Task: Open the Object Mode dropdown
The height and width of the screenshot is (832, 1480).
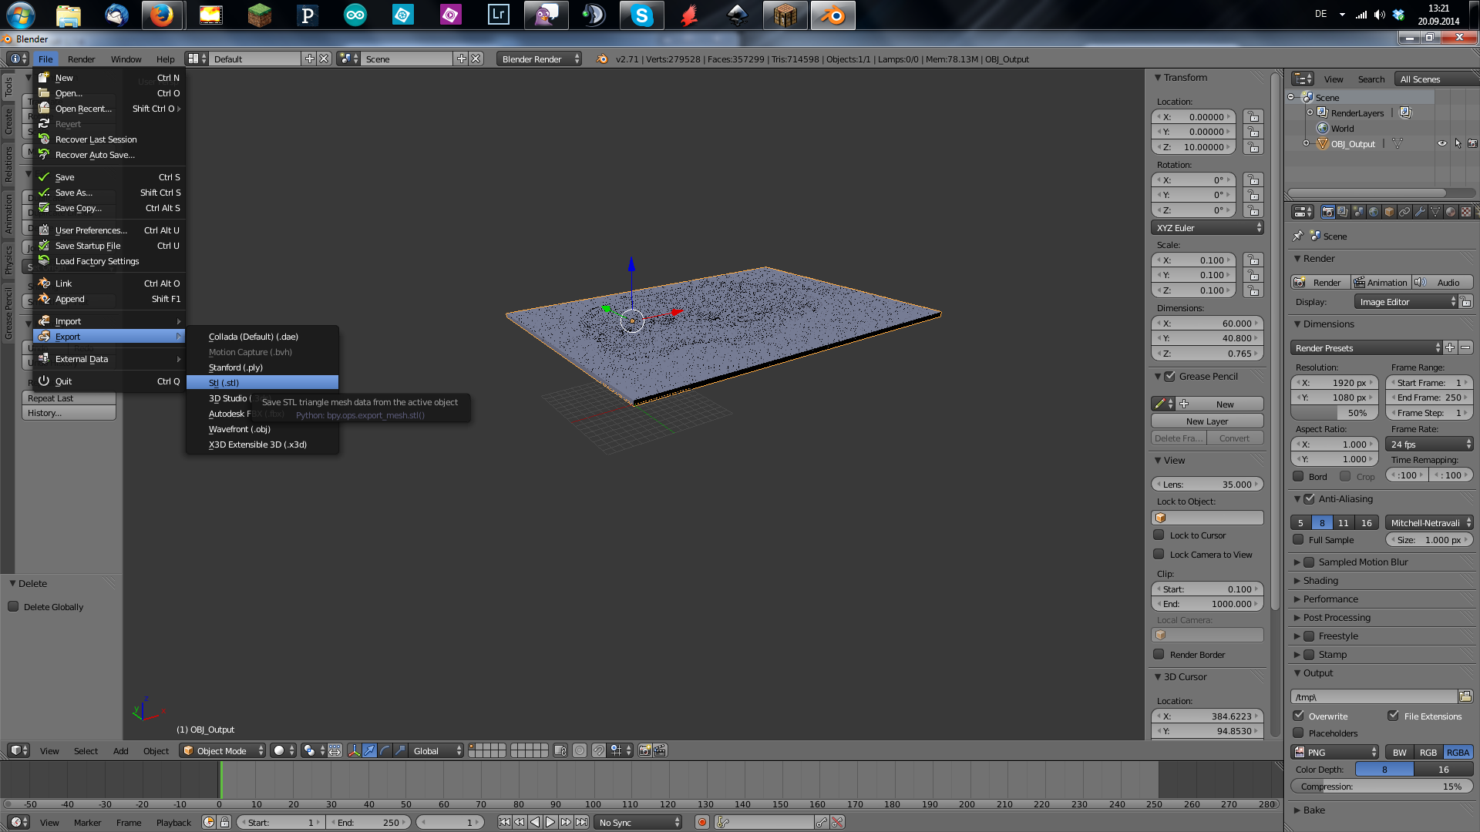Action: click(222, 750)
